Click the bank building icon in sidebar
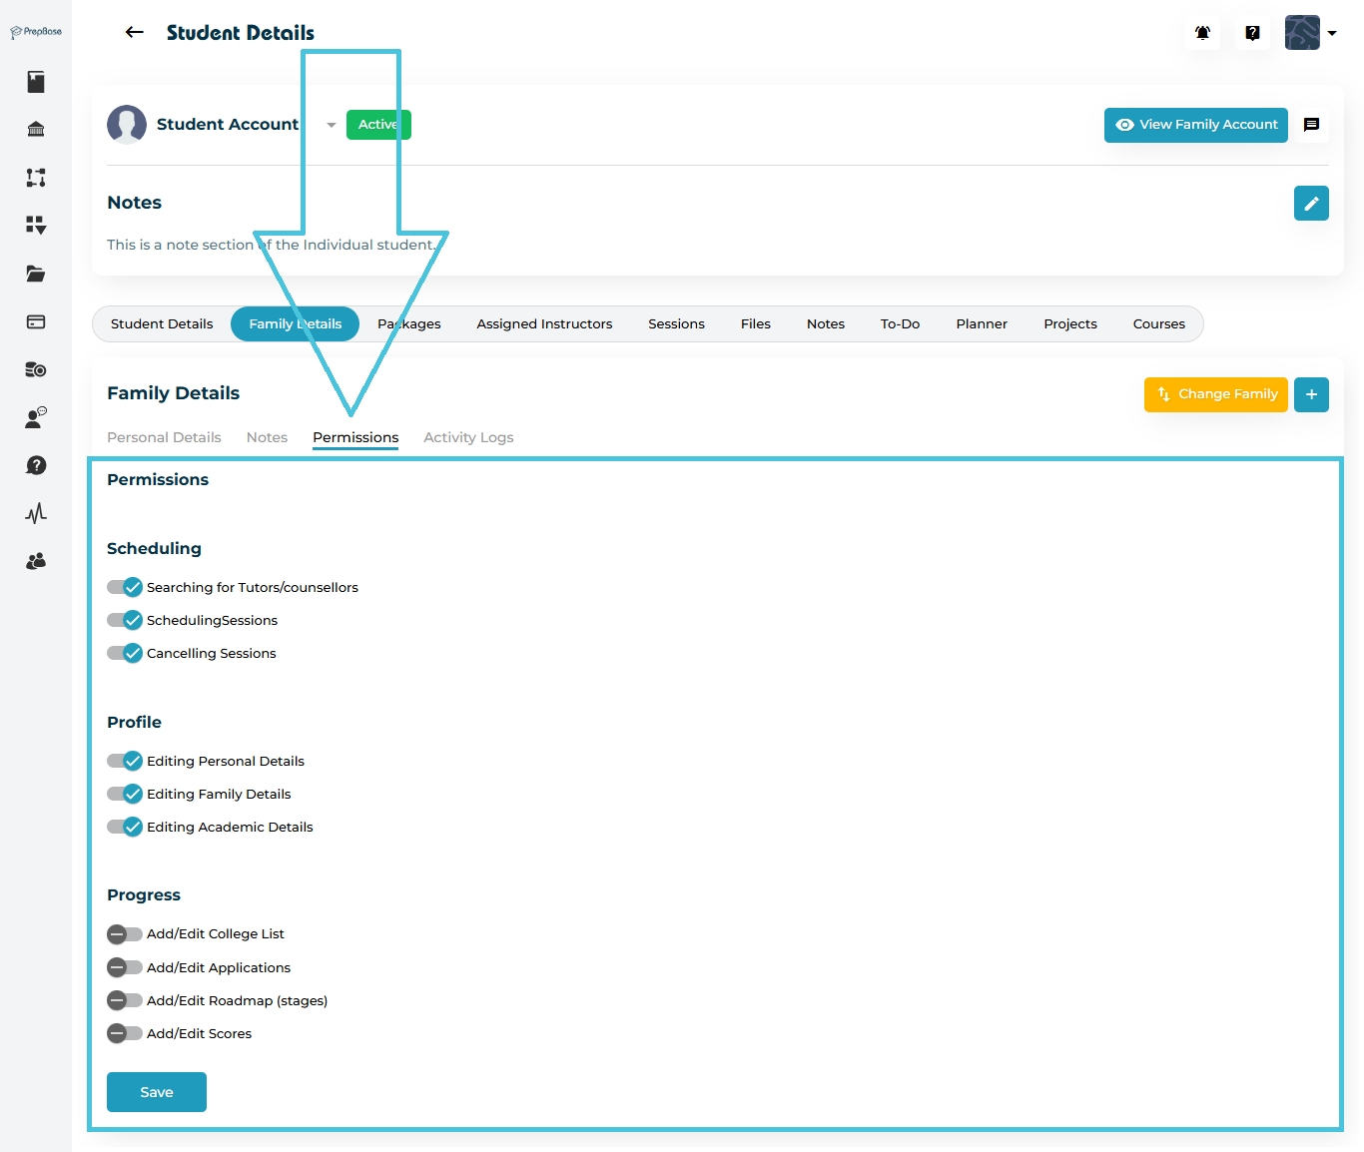 click(x=36, y=129)
